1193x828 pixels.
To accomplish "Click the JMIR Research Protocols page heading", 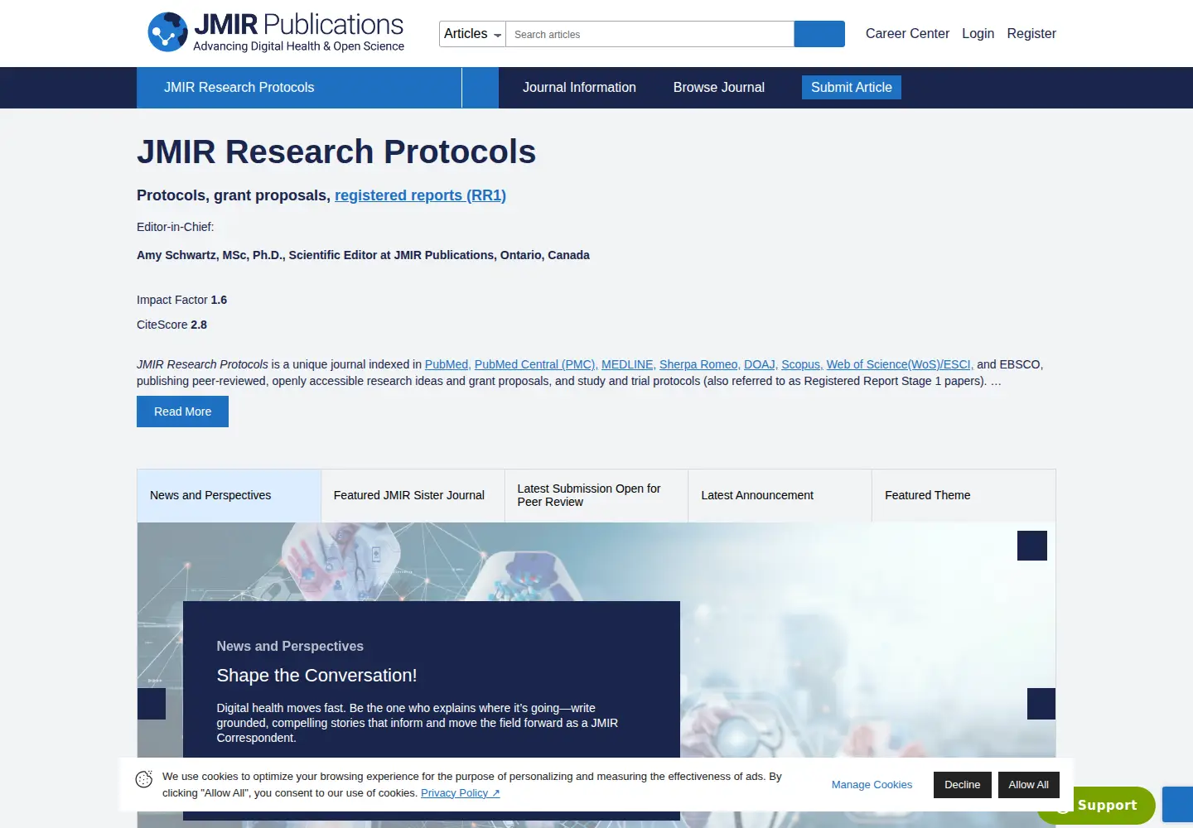I will 336,152.
